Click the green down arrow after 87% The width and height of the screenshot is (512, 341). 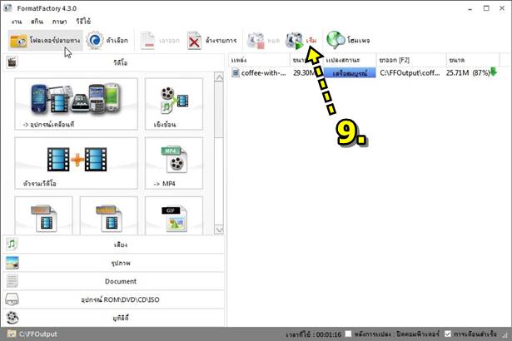[493, 72]
